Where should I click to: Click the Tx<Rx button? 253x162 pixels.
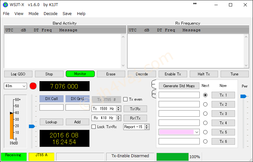[x=135, y=109]
